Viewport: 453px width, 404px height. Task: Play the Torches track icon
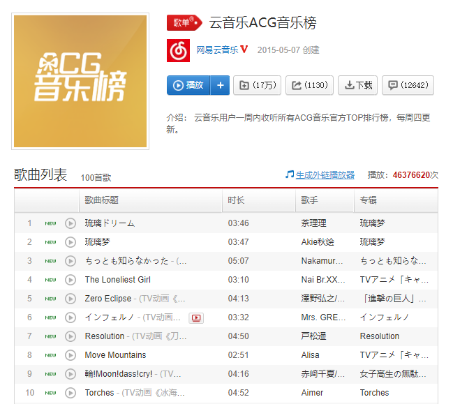70,393
